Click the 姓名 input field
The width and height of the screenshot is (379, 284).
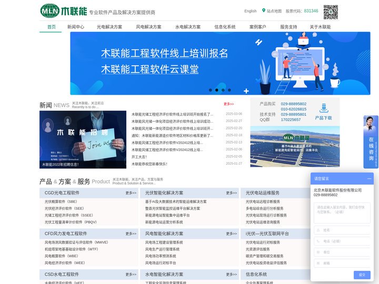(x=342, y=230)
